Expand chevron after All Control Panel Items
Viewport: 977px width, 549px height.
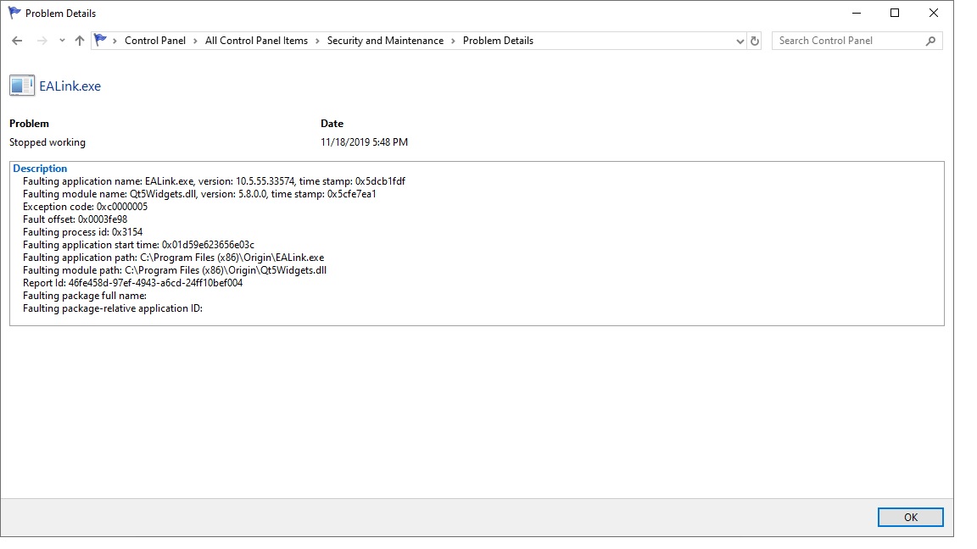coord(317,41)
